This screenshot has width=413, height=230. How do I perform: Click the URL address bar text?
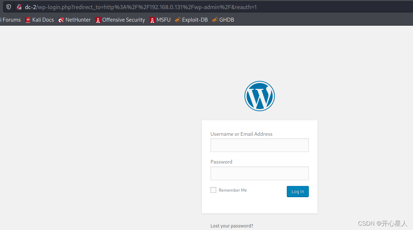[x=141, y=7]
